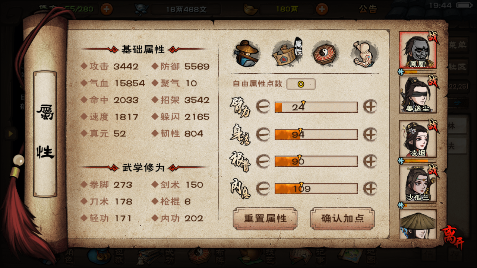
Task: Click the 重置属性 button
Action: pyautogui.click(x=265, y=218)
